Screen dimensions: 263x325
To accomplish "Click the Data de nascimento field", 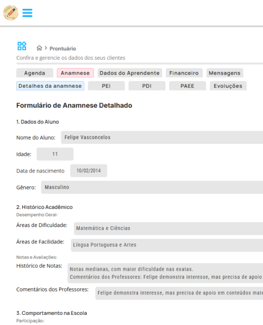I will [88, 170].
